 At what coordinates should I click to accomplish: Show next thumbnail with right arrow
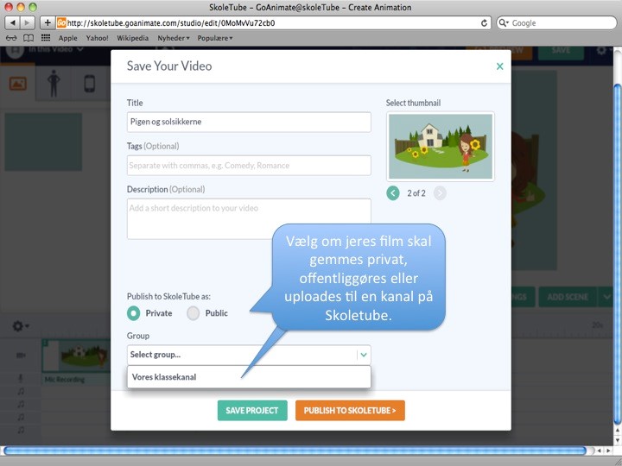pos(440,193)
